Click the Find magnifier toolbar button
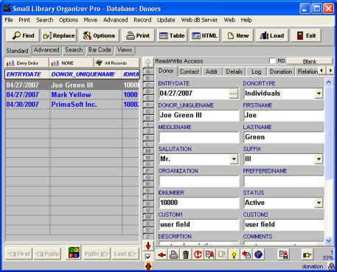The width and height of the screenshot is (337, 272). [x=23, y=35]
